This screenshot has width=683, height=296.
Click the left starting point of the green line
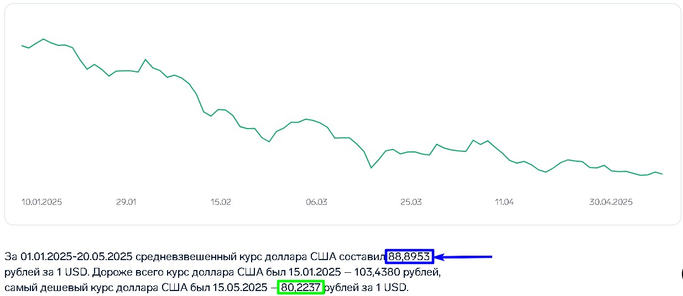pyautogui.click(x=22, y=46)
